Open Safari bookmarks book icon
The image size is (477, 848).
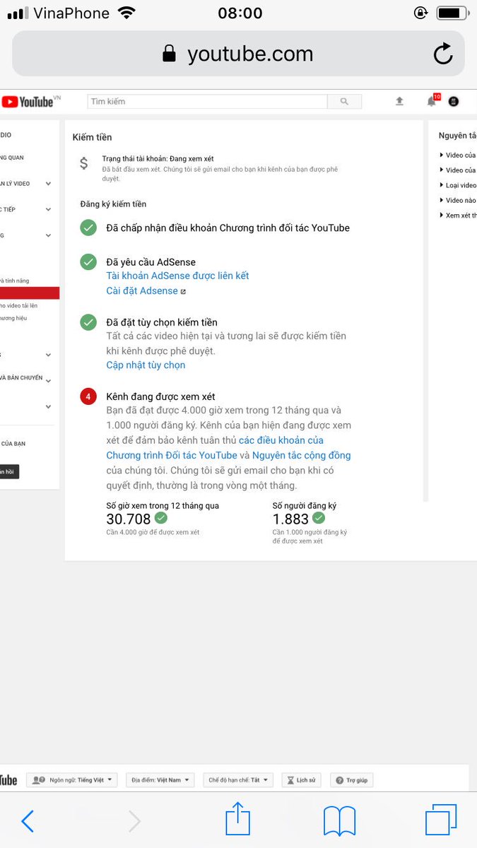point(339,821)
